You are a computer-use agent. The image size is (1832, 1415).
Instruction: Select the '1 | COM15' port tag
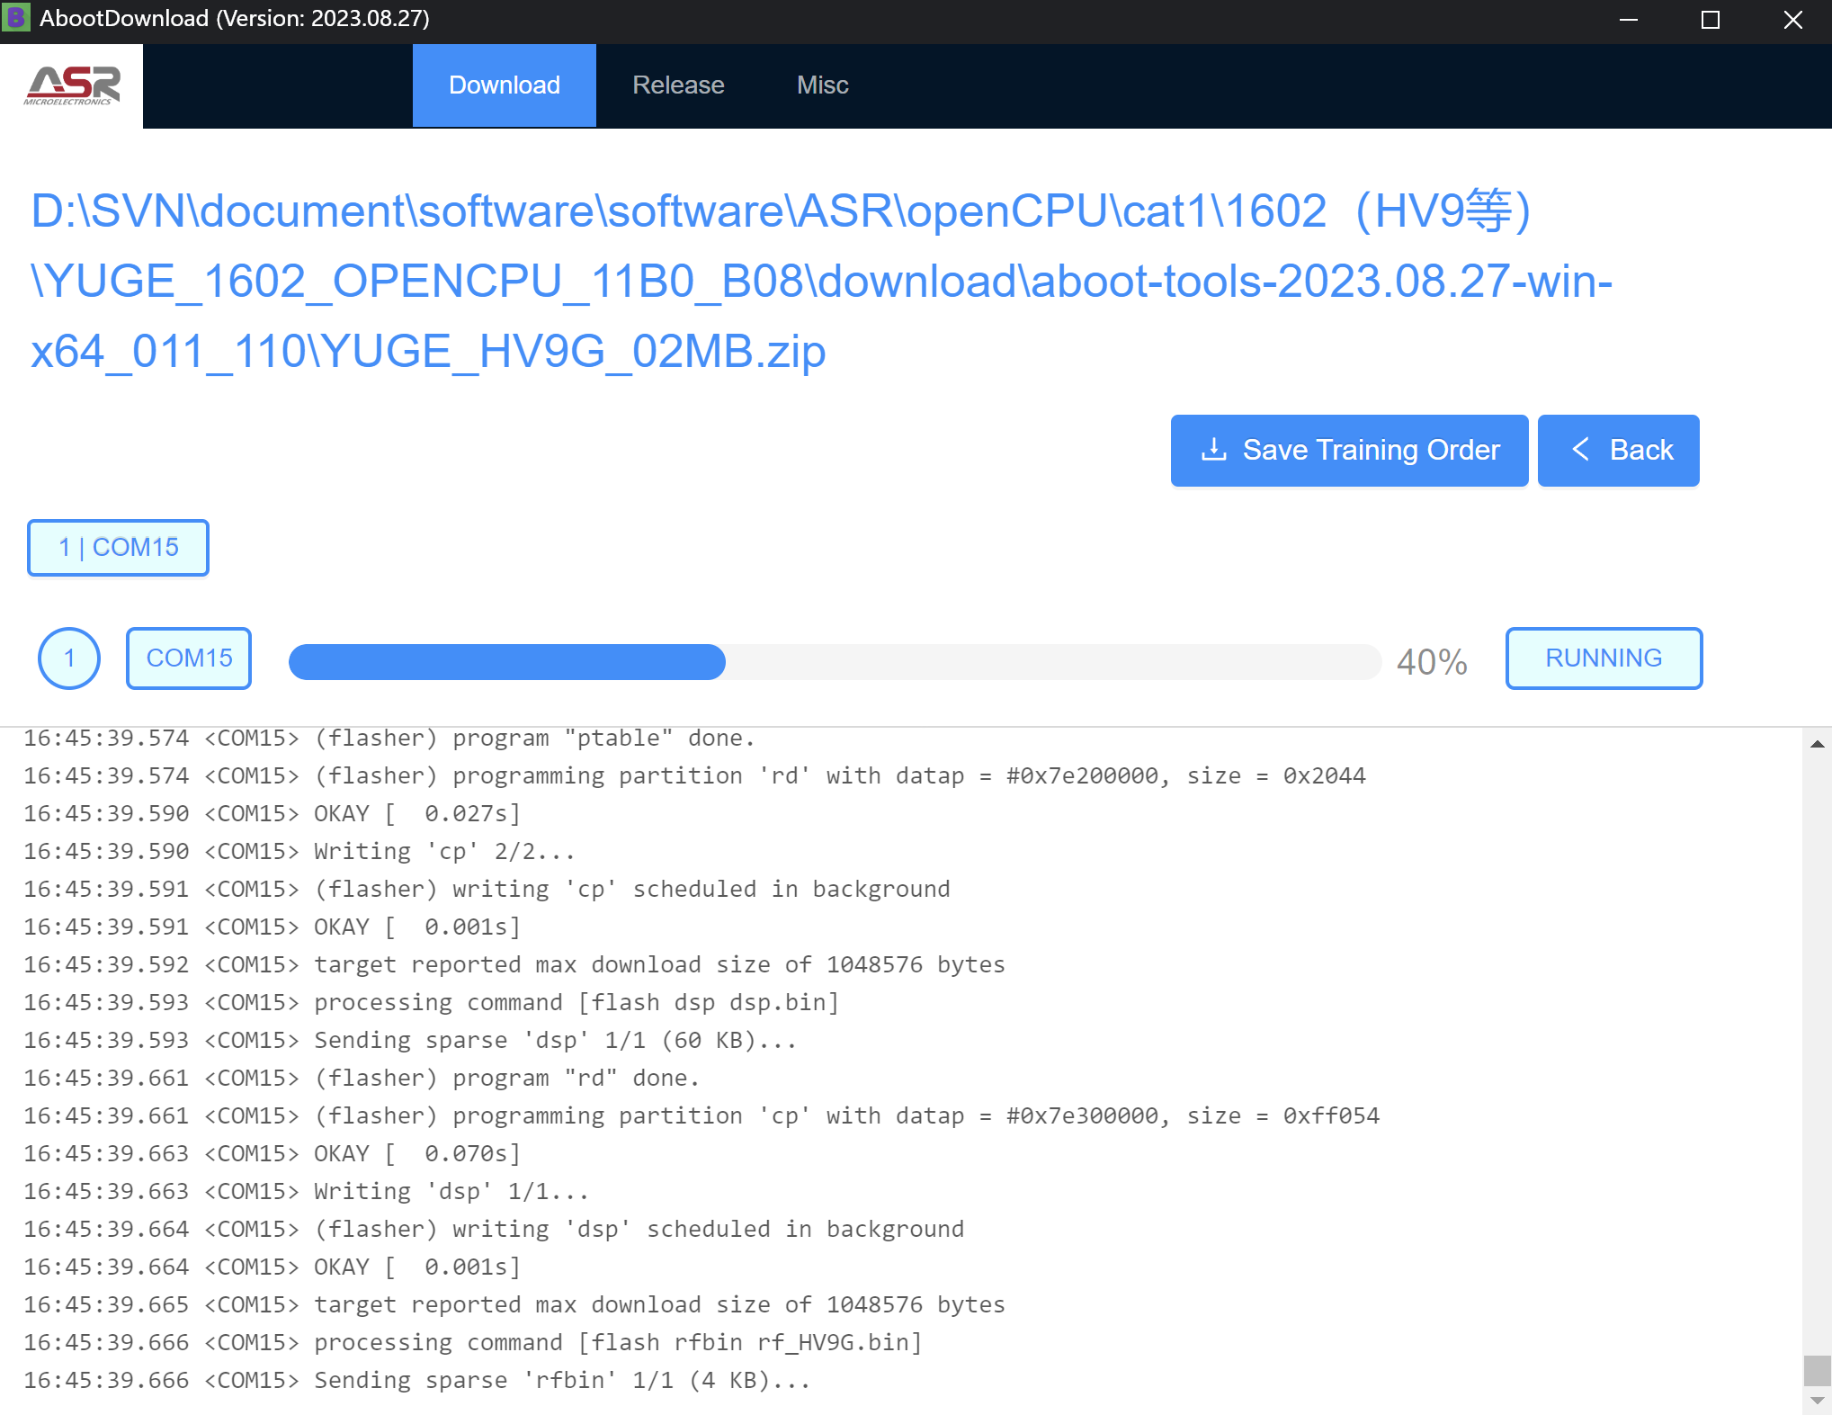pyautogui.click(x=118, y=548)
